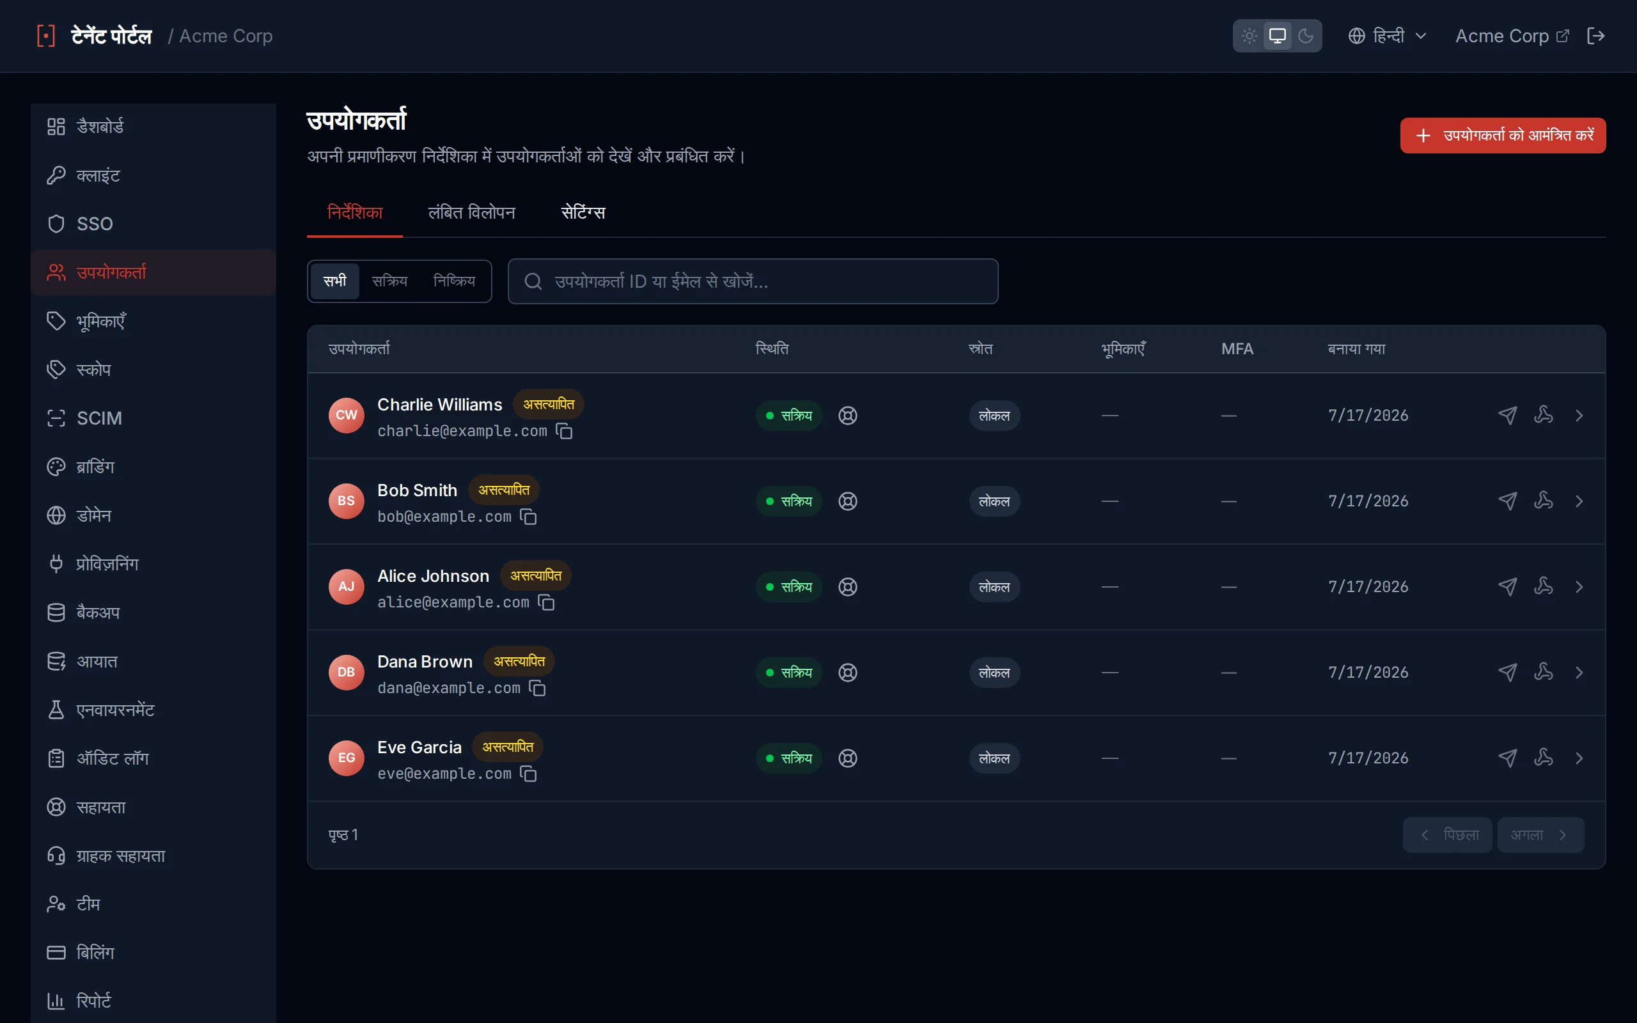Open क्लाइंट in the sidebar
Viewport: 1637px width, 1023px height.
coord(153,175)
